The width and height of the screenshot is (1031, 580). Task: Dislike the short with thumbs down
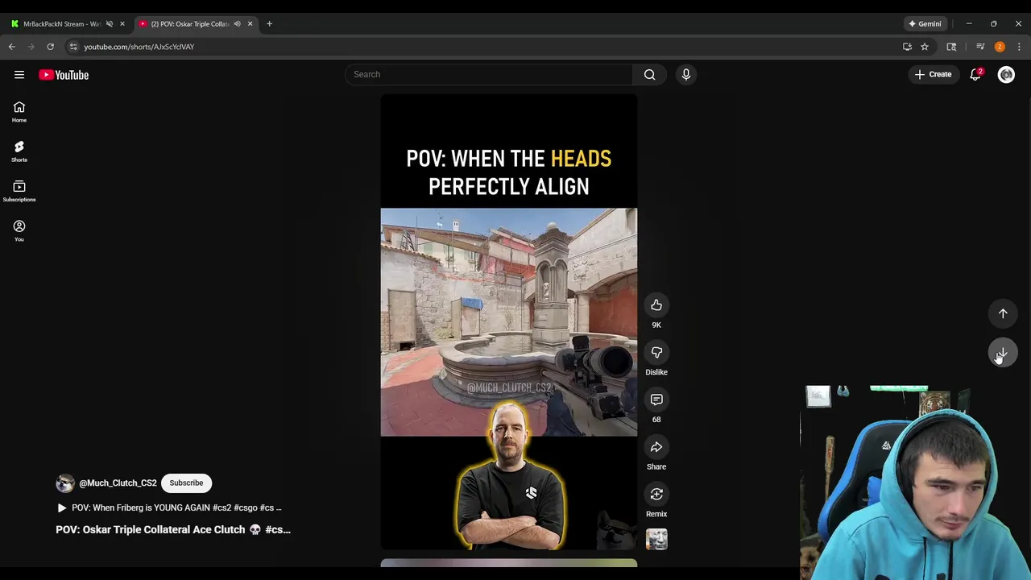(x=656, y=353)
